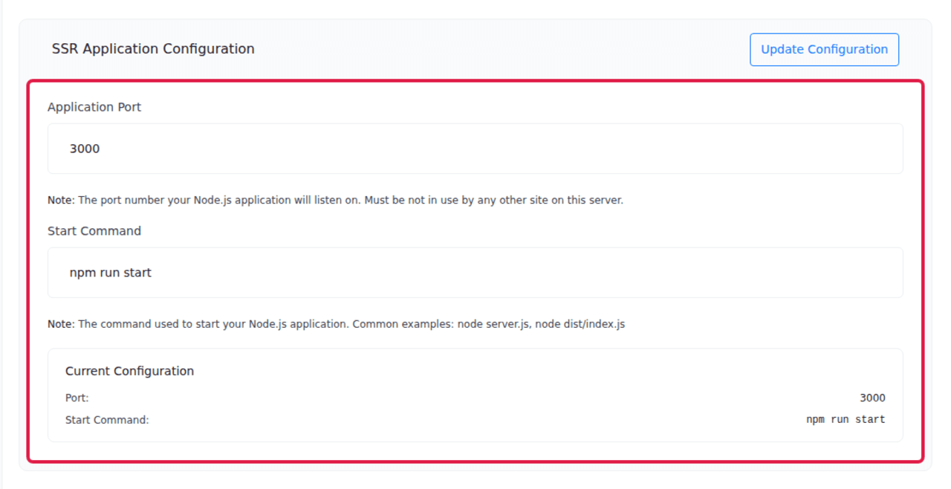Select the Start Command field label

pyautogui.click(x=94, y=231)
